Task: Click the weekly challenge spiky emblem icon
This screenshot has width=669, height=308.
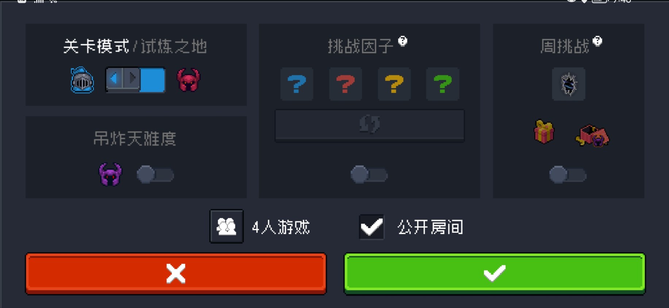Action: tap(569, 84)
